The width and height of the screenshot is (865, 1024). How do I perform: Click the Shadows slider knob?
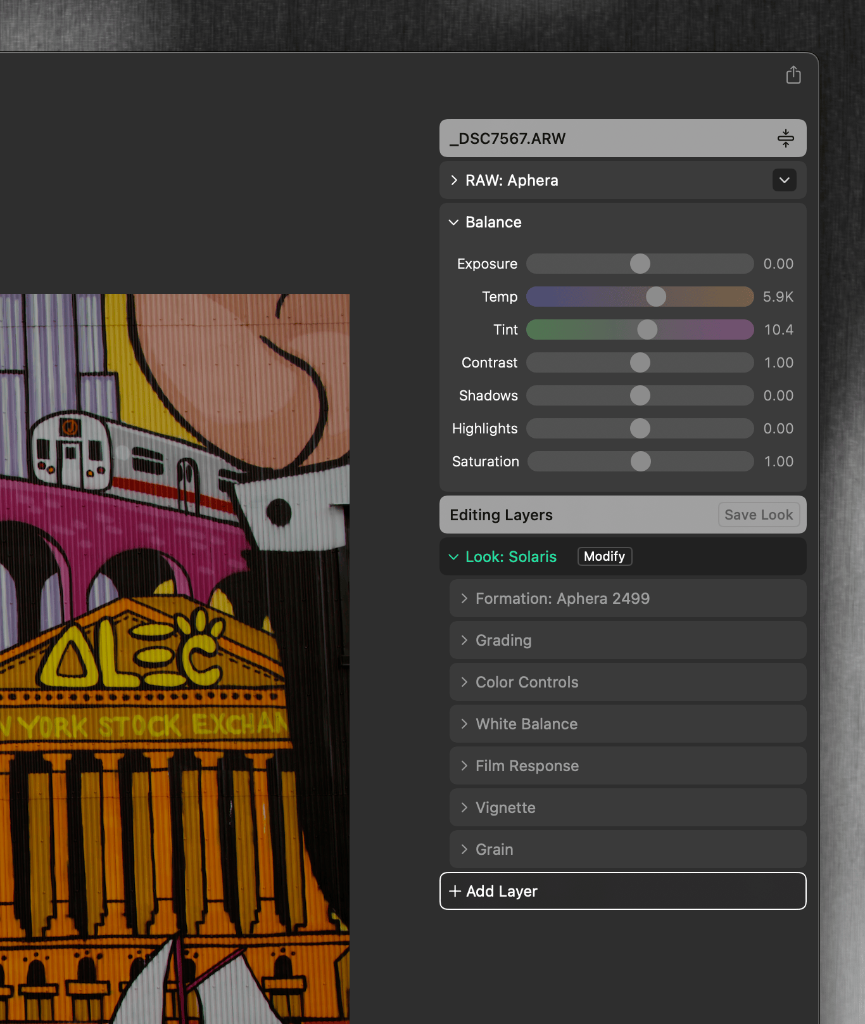[x=640, y=395]
